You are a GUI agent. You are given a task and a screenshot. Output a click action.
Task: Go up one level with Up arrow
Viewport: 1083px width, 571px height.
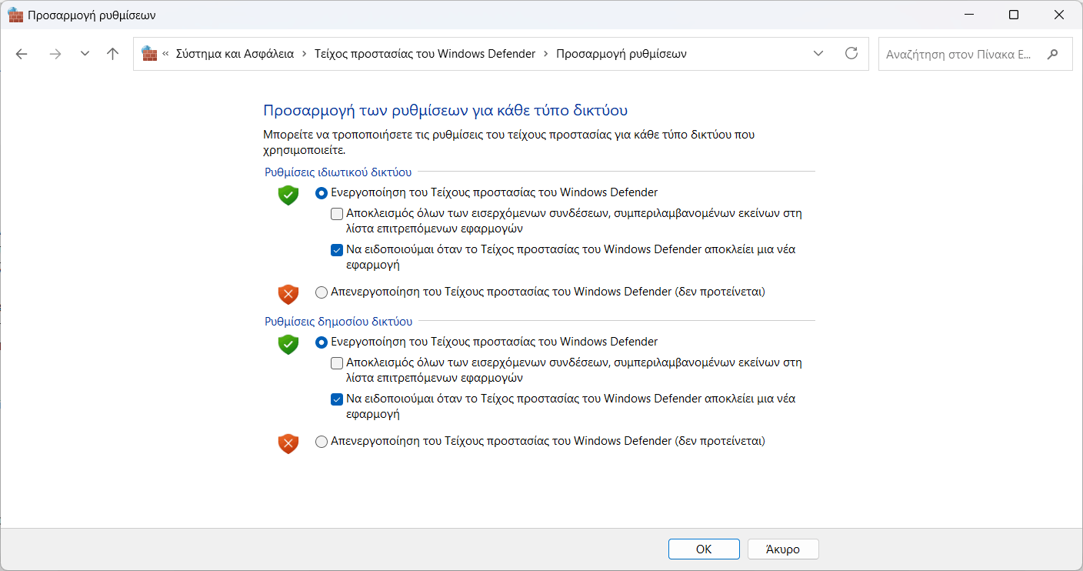(x=113, y=54)
